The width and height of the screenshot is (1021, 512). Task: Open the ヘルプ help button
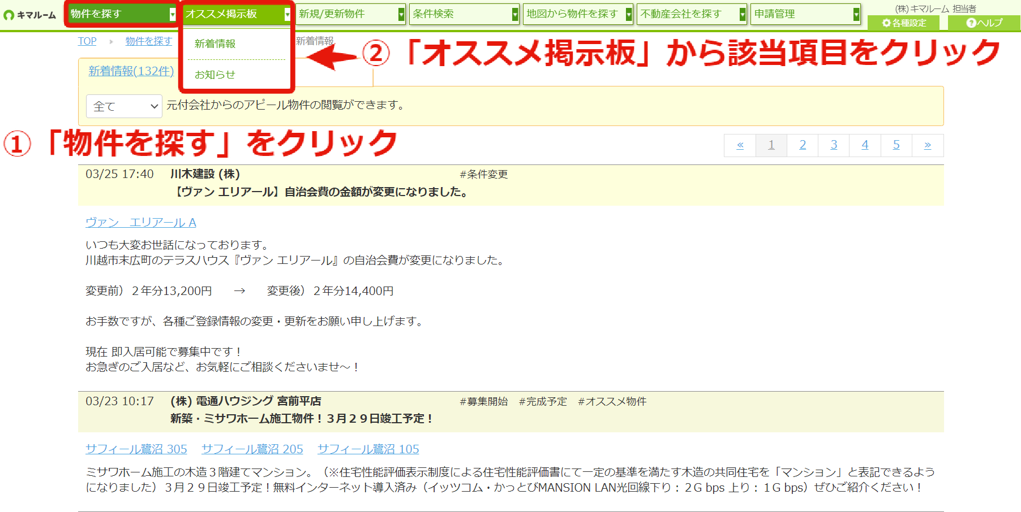(x=984, y=23)
